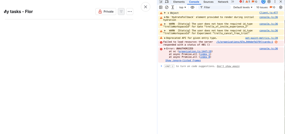Switch to the Console tab
Screen dimensions: 285x134
[x=194, y=2]
